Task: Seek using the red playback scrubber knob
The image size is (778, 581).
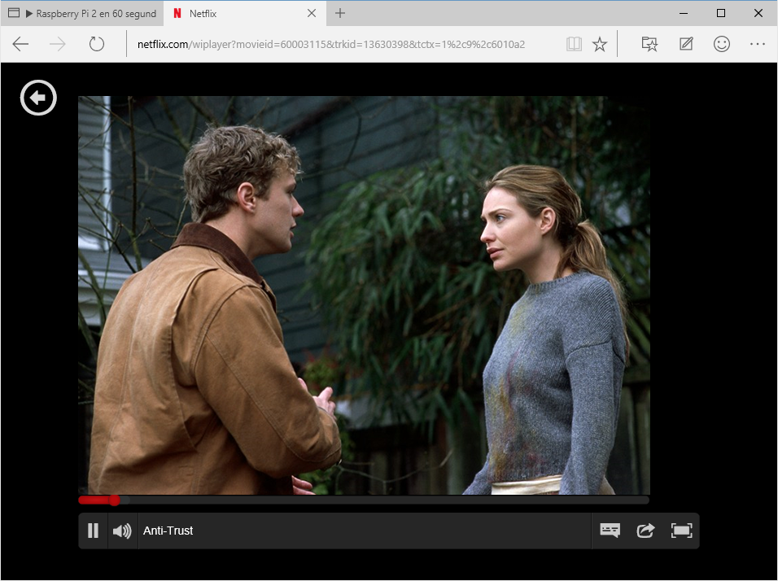Action: coord(115,500)
